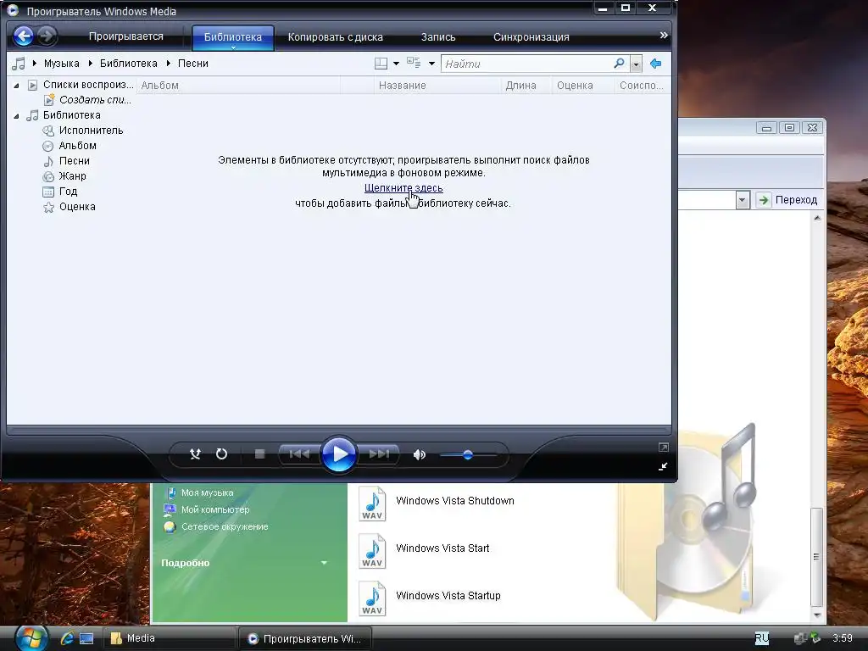Screen dimensions: 868x651
Task: Show more tabs with double chevron
Action: pyautogui.click(x=663, y=36)
